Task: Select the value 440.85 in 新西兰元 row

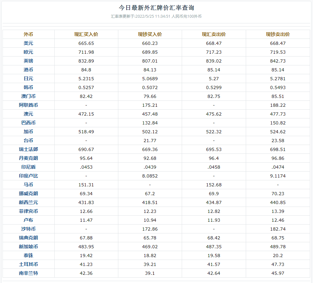Action: (278, 202)
